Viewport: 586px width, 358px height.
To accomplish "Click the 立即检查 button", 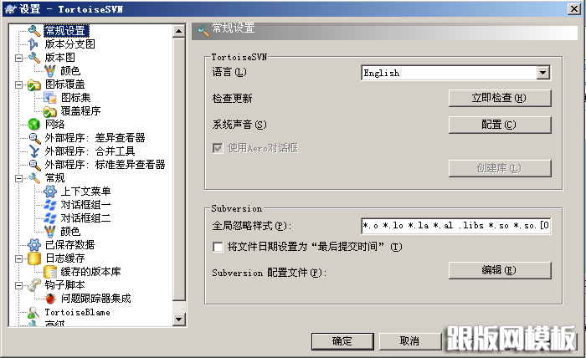I will [500, 98].
